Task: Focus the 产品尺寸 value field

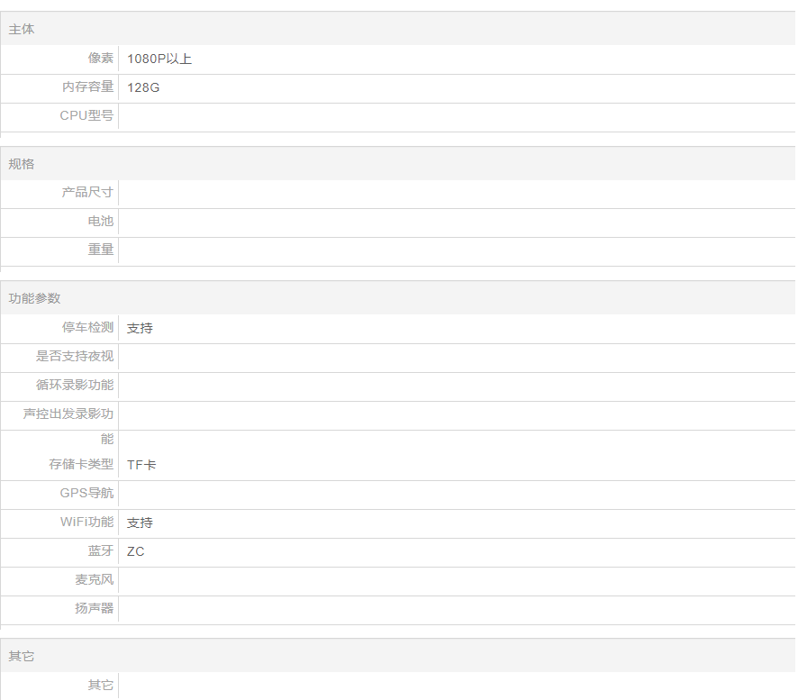Action: [455, 193]
